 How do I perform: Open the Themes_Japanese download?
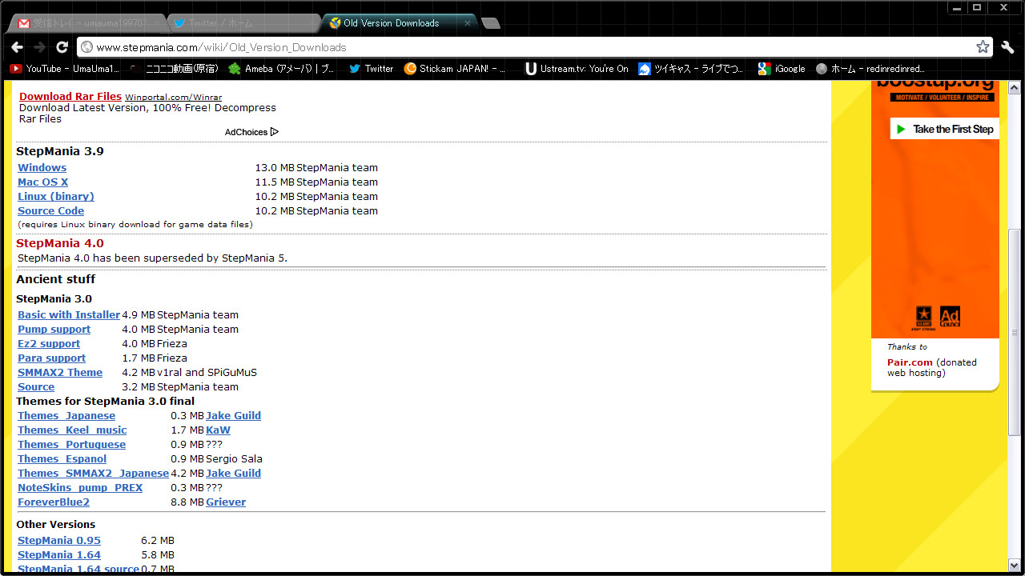[66, 416]
